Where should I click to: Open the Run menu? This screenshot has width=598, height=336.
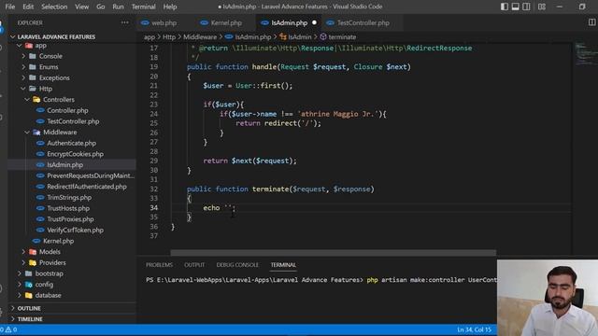(x=118, y=7)
